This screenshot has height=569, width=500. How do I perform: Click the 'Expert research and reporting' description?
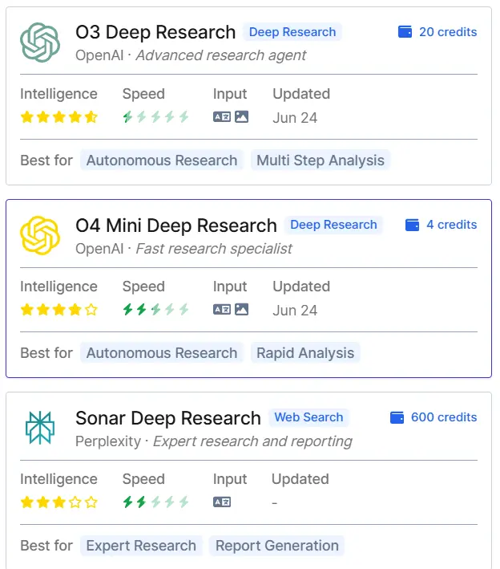coord(252,441)
